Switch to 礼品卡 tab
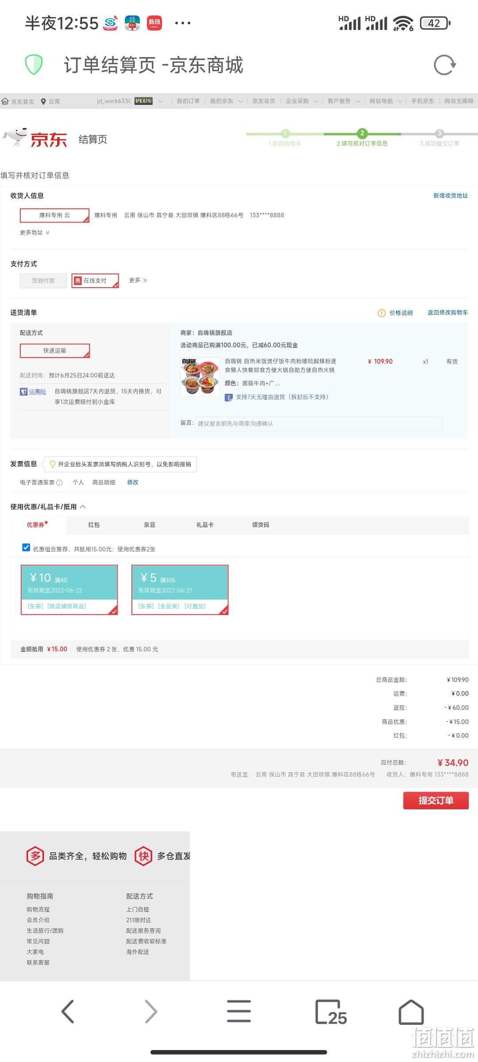Screen dimensions: 478x1062 point(205,525)
